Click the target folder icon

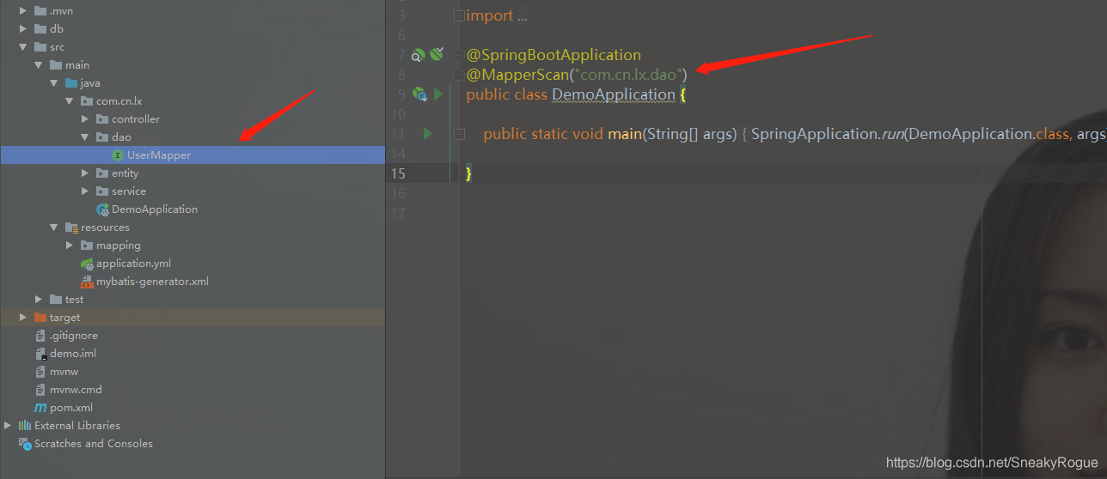click(40, 318)
